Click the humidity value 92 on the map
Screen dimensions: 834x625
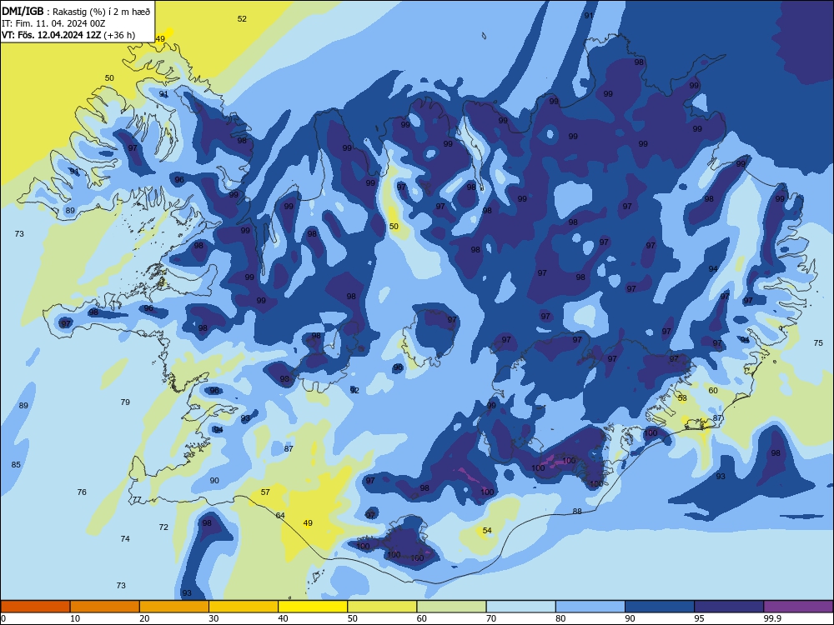click(354, 390)
